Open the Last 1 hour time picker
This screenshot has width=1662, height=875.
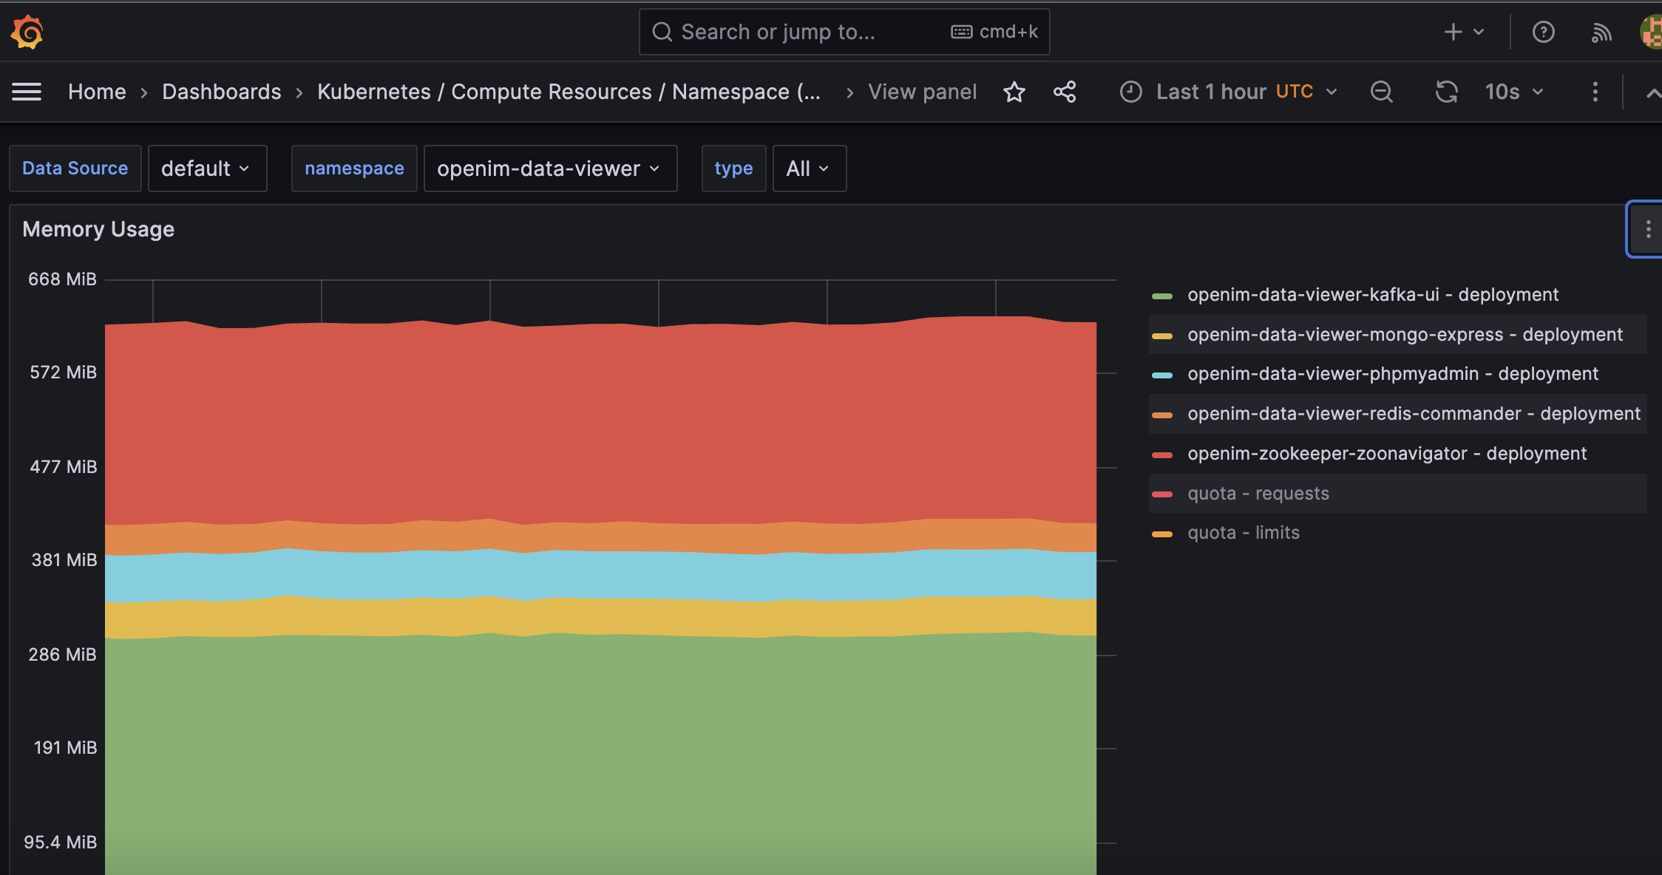(x=1229, y=92)
